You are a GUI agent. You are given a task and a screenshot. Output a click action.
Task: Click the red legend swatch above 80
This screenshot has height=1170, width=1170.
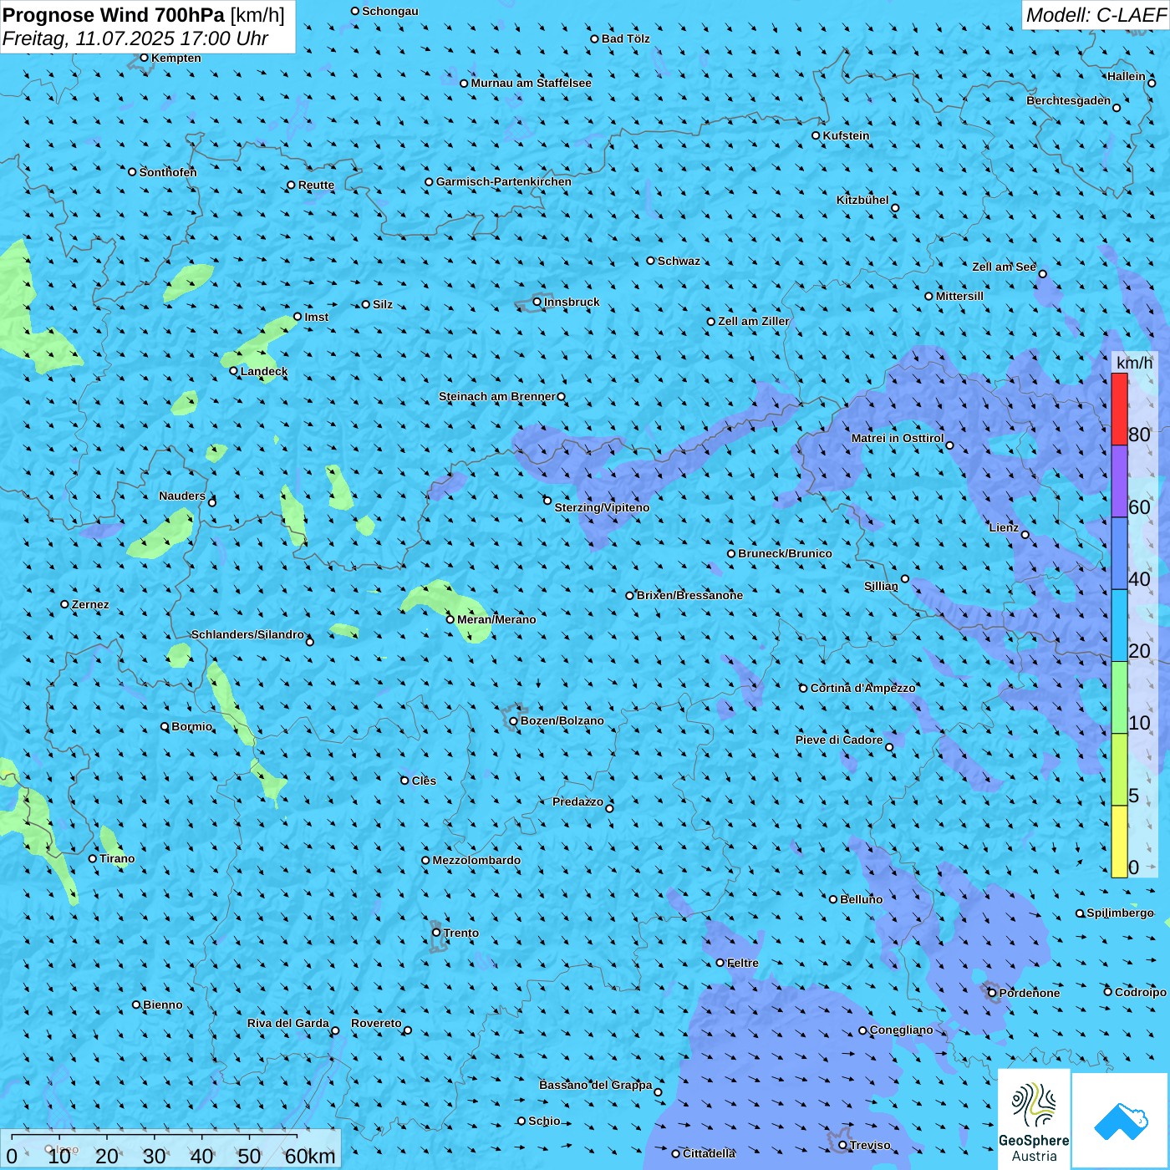pyautogui.click(x=1119, y=409)
